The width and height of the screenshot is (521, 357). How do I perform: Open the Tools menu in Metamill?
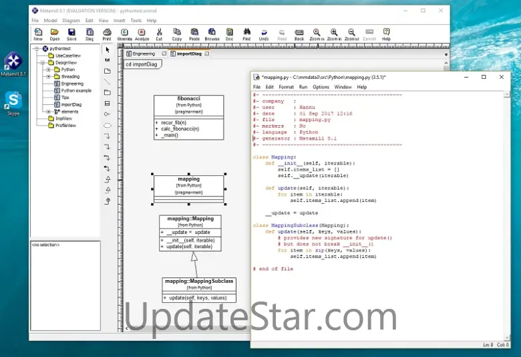tap(136, 20)
